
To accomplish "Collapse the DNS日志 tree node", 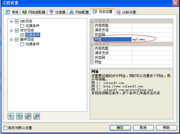I will click(x=11, y=21).
